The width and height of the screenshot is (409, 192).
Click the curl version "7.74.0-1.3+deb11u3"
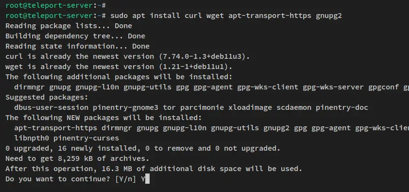(204, 56)
